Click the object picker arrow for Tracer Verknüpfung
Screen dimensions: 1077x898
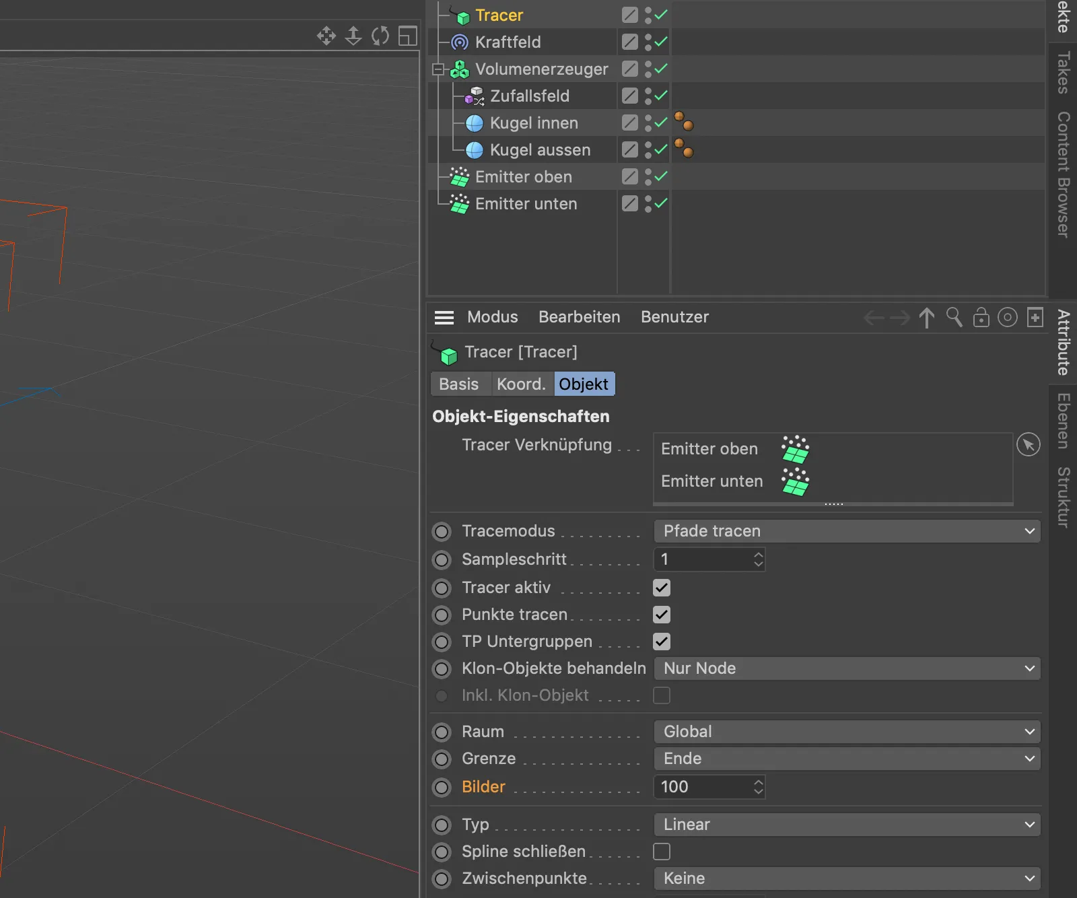[1029, 444]
